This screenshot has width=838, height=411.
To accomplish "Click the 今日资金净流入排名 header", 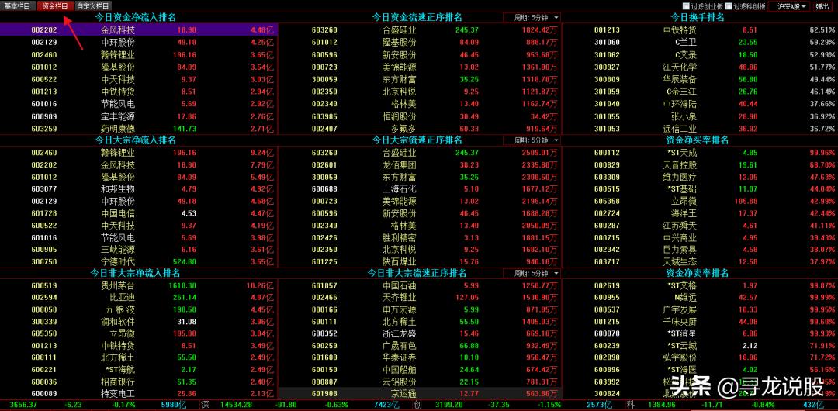I will pyautogui.click(x=136, y=17).
